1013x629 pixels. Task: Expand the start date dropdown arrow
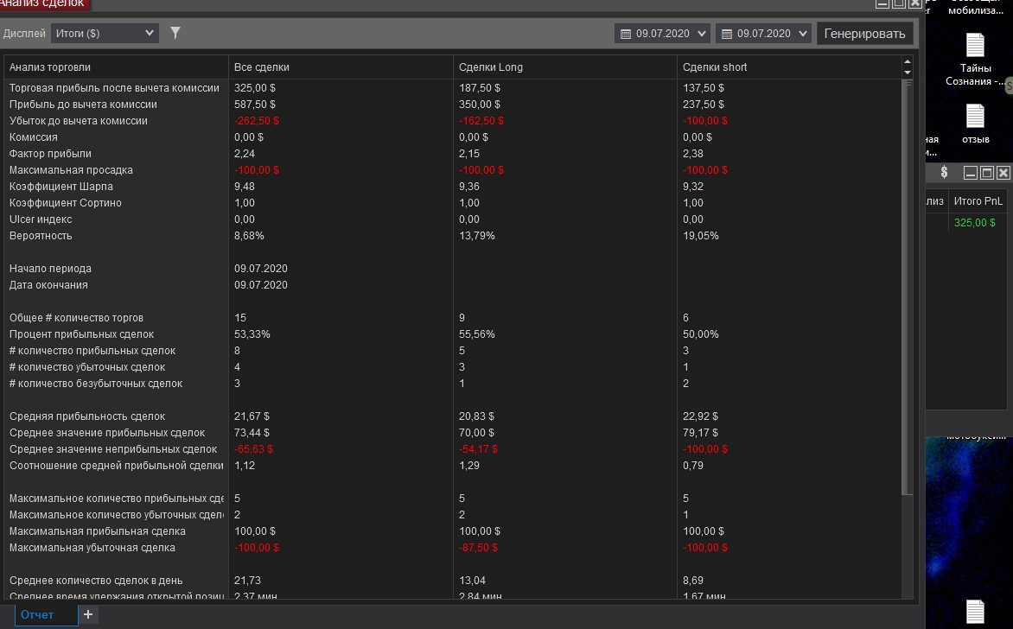click(x=702, y=34)
